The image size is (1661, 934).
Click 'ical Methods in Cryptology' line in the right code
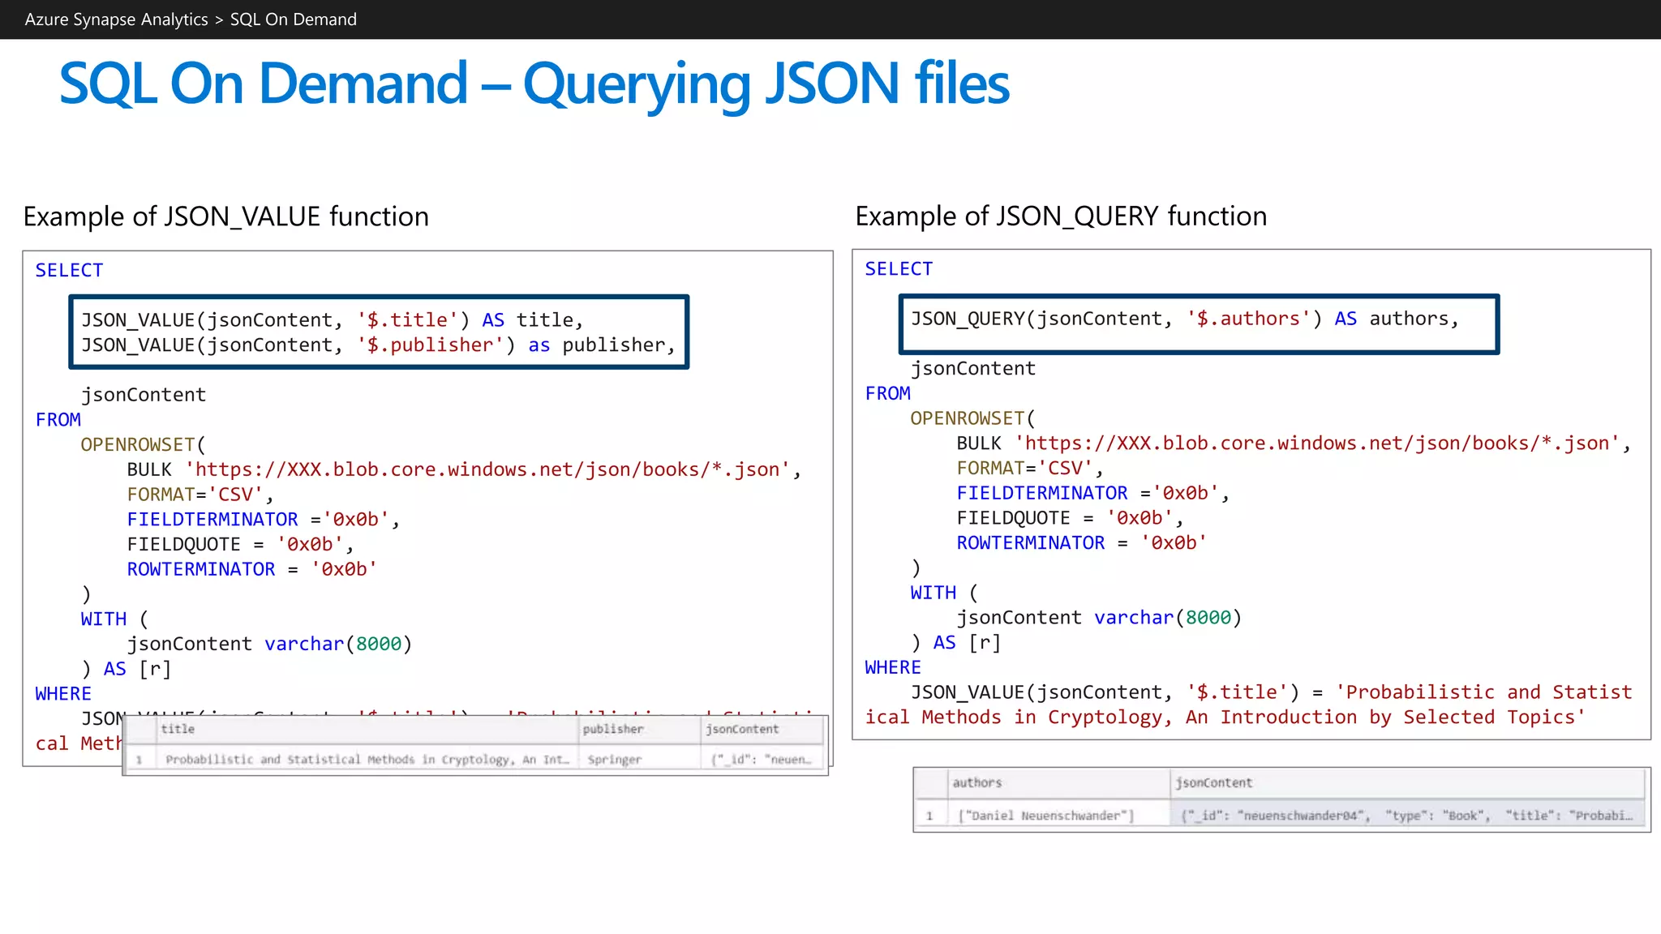(1225, 718)
